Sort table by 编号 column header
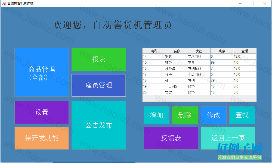 pyautogui.click(x=154, y=51)
